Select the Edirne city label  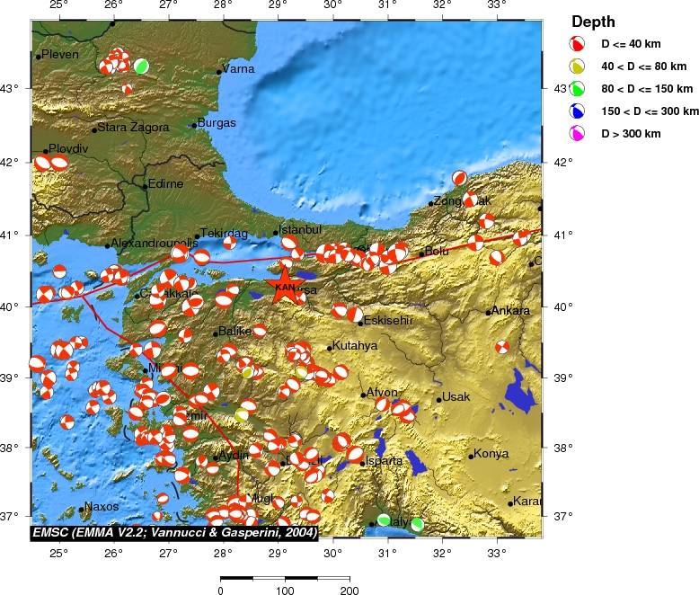pyautogui.click(x=166, y=184)
